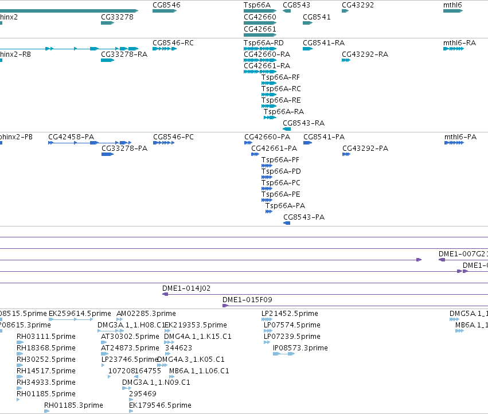
Task: Click EST DMG4A.1_1.K15.C1
Action: 198,337
